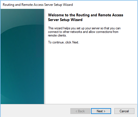Viewport: 138px width, 117px height.
Task: Click the Next > button to continue
Action: [101, 111]
